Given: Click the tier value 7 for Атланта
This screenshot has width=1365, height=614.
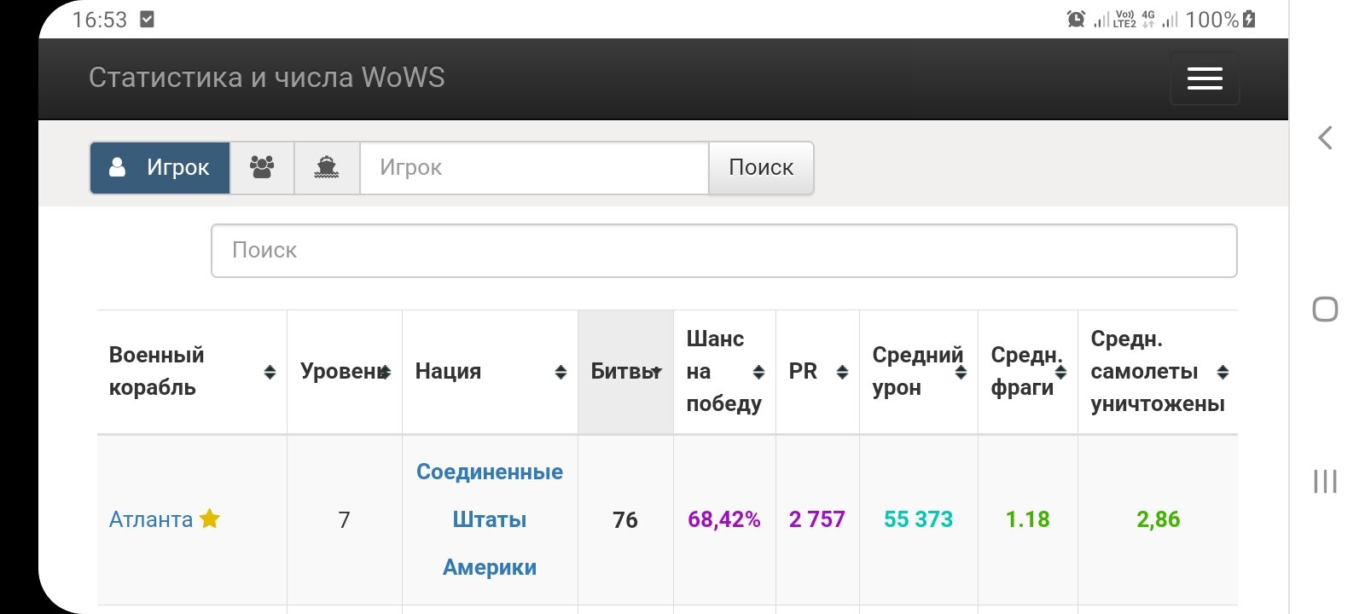Looking at the screenshot, I should click(x=345, y=520).
